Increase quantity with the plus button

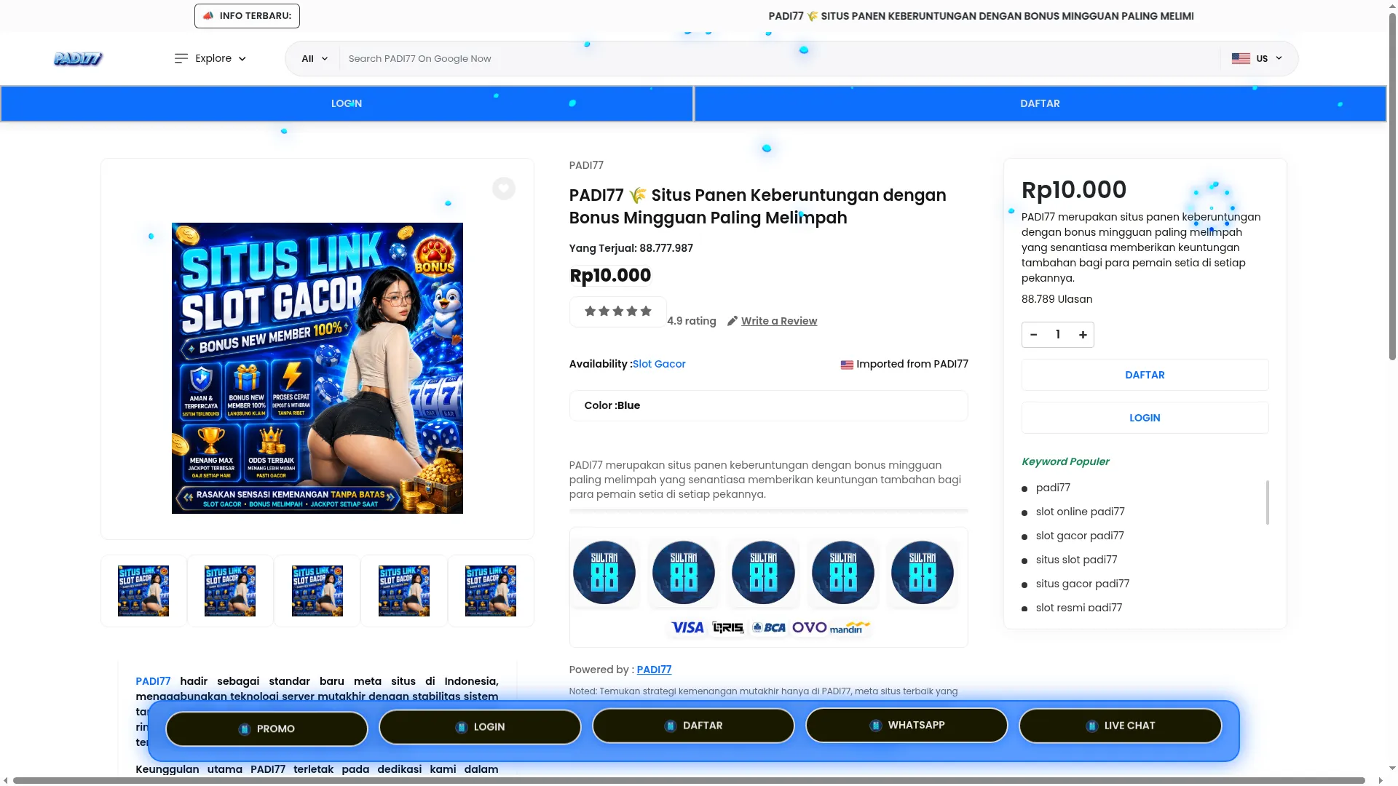pyautogui.click(x=1083, y=335)
